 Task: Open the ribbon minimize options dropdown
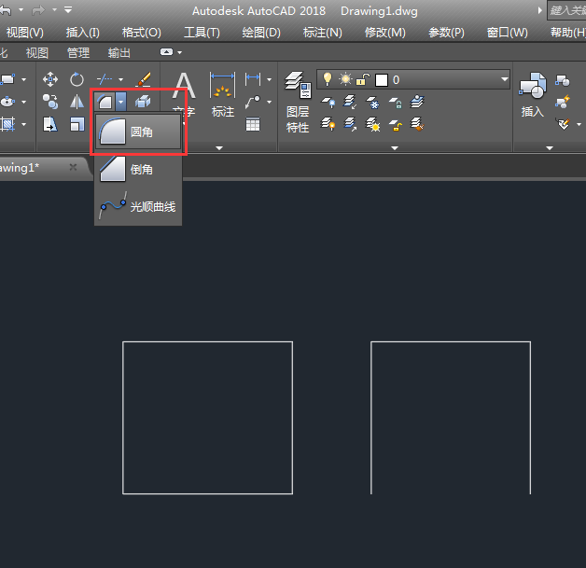[x=180, y=52]
